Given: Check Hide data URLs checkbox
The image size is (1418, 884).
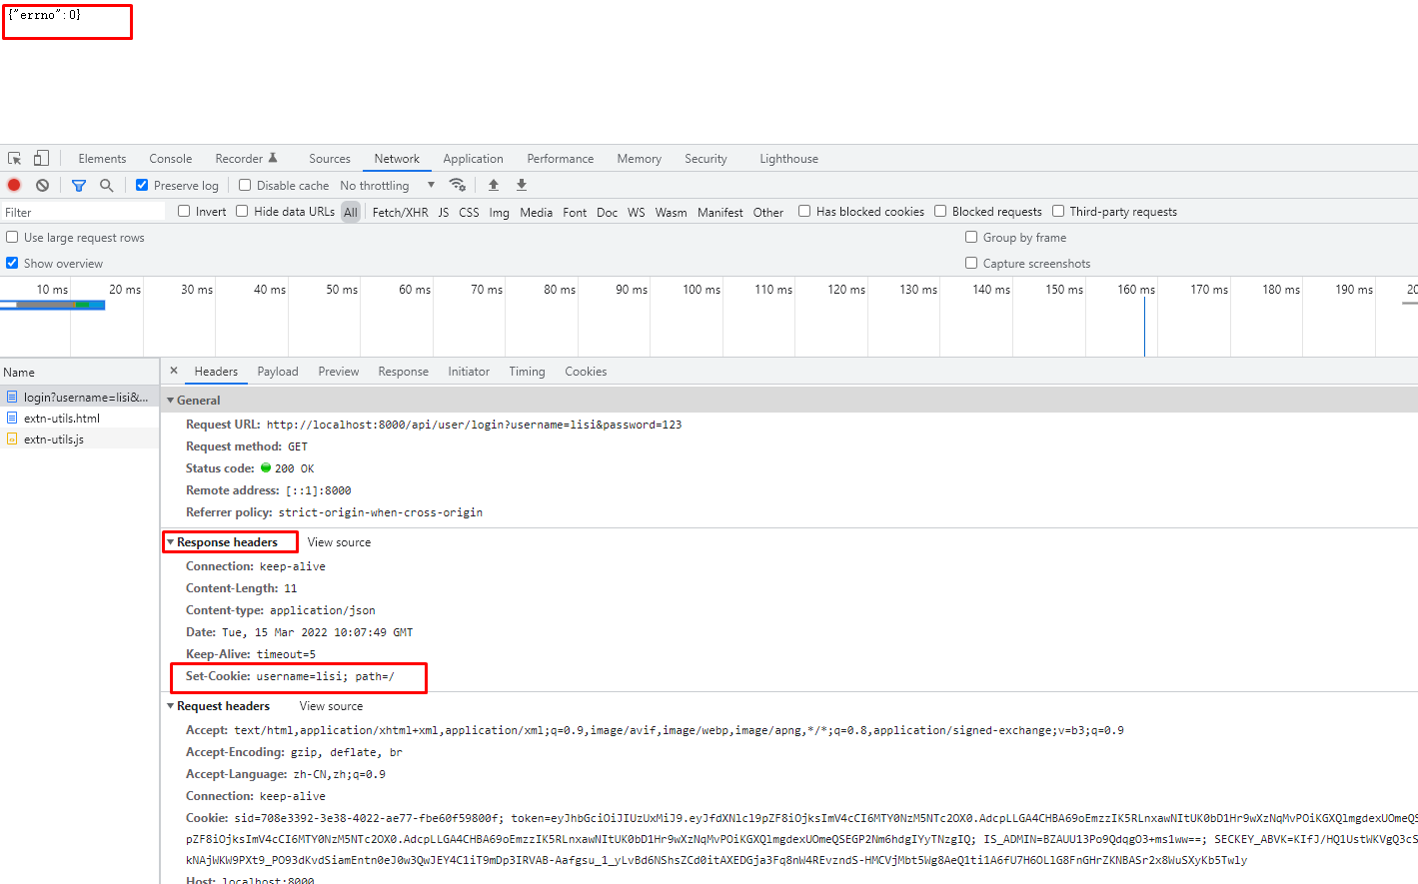Looking at the screenshot, I should pos(242,211).
